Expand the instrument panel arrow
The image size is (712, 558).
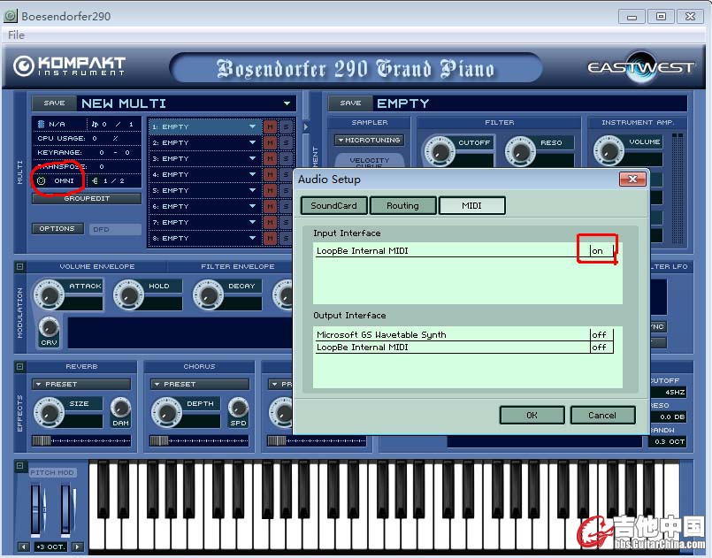306,126
